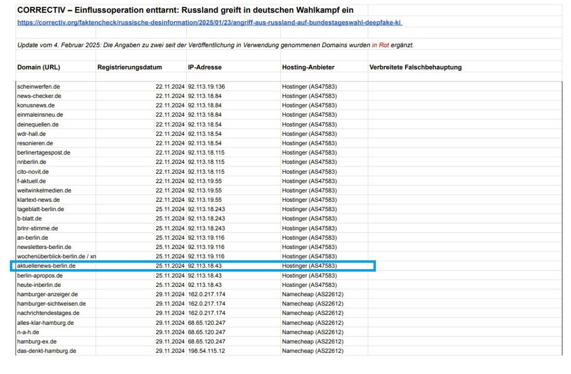
Task: Click Namecheap (AS22612) in nachrichtendestages.de row
Action: click(x=312, y=313)
